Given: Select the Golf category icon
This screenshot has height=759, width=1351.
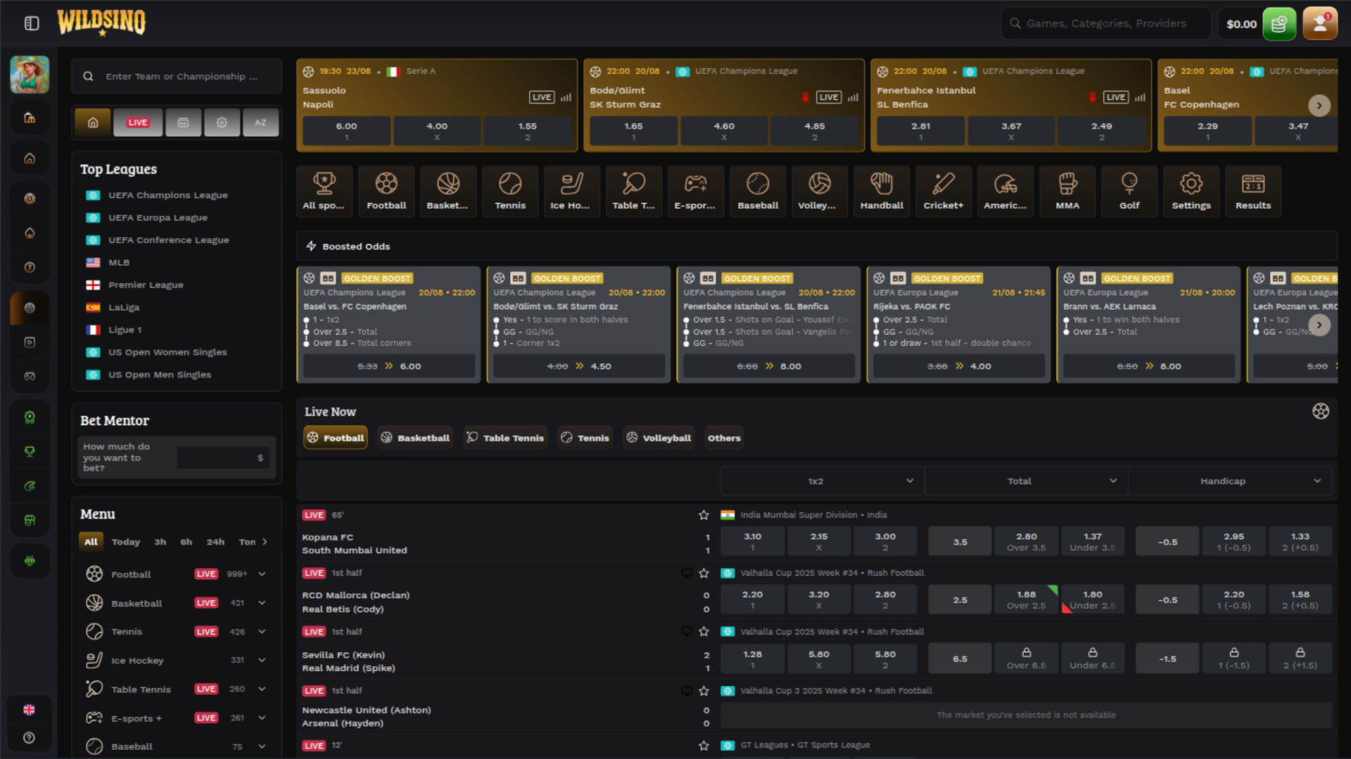Looking at the screenshot, I should pyautogui.click(x=1129, y=190).
